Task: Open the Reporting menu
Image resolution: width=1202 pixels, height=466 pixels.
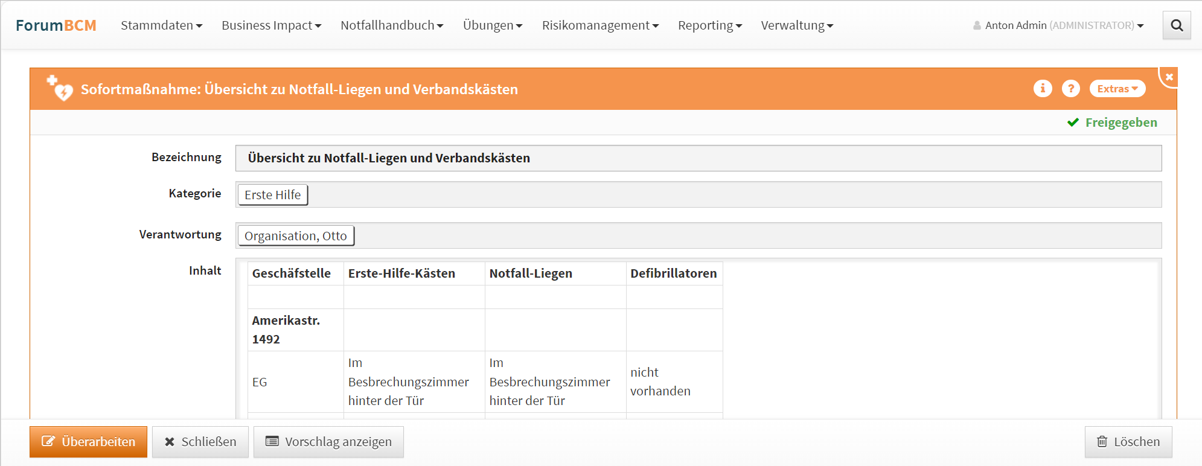Action: (710, 25)
